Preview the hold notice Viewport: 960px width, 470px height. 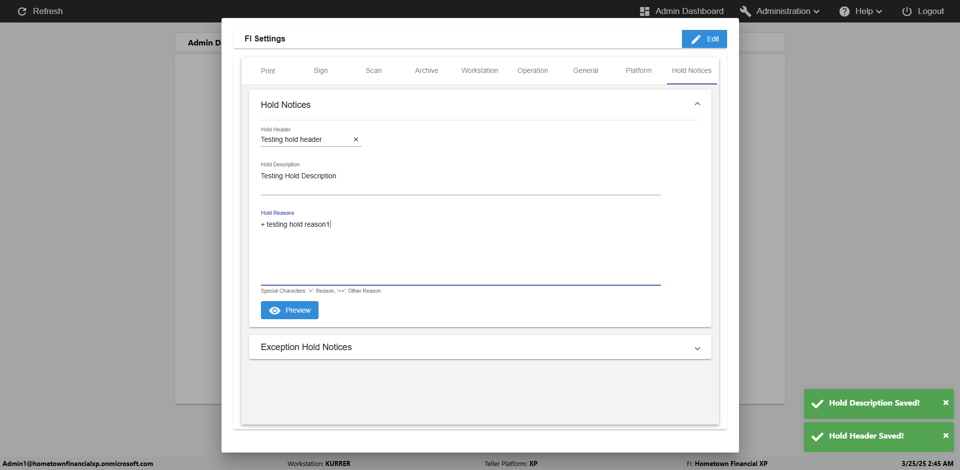(289, 310)
